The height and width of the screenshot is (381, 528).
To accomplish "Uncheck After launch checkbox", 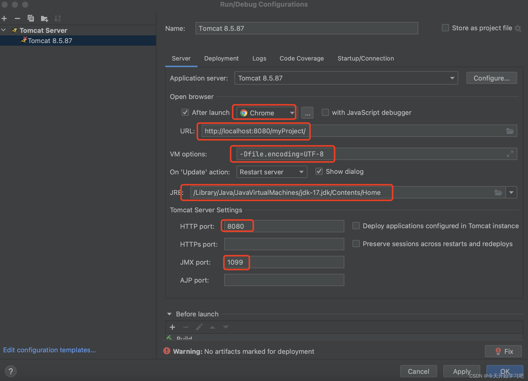I will click(x=185, y=112).
